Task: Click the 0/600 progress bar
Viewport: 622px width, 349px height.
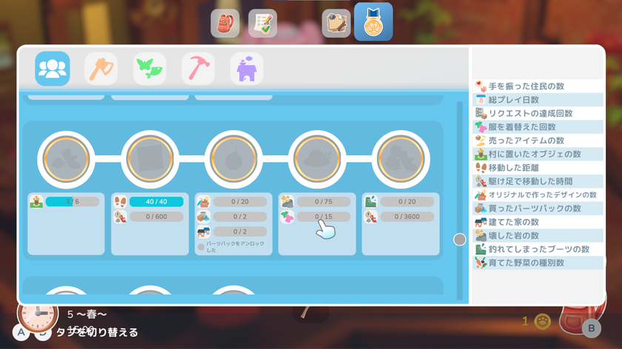Action: click(x=156, y=217)
